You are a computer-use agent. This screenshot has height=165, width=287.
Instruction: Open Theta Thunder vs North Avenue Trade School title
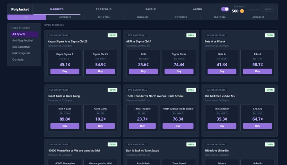point(155,96)
